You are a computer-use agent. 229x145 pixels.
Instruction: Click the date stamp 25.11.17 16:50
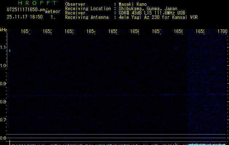coord(25,17)
